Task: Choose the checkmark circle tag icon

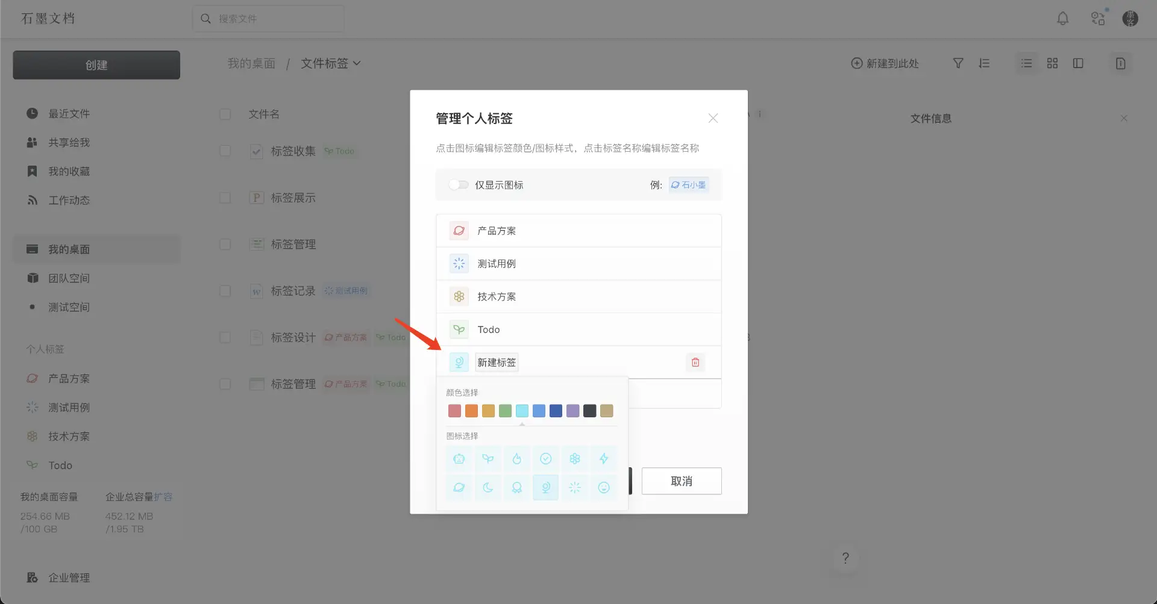Action: (x=546, y=459)
